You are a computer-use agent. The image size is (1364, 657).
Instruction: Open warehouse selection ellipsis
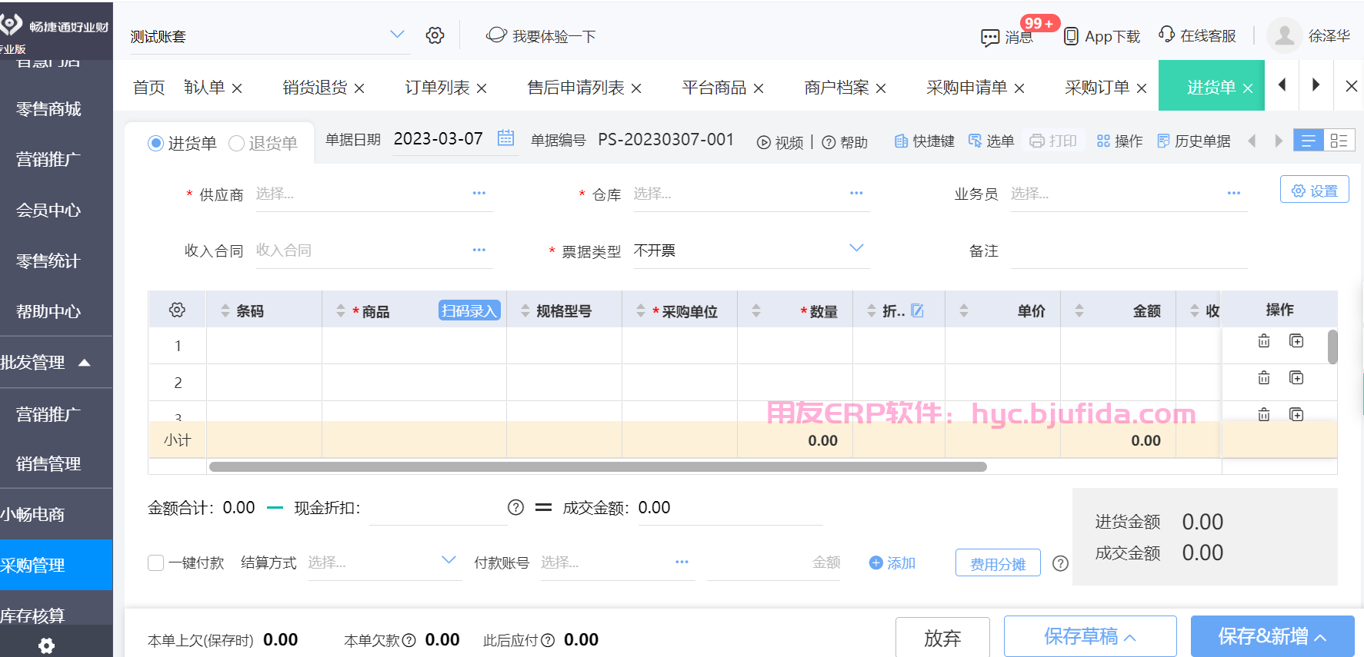pyautogui.click(x=856, y=193)
